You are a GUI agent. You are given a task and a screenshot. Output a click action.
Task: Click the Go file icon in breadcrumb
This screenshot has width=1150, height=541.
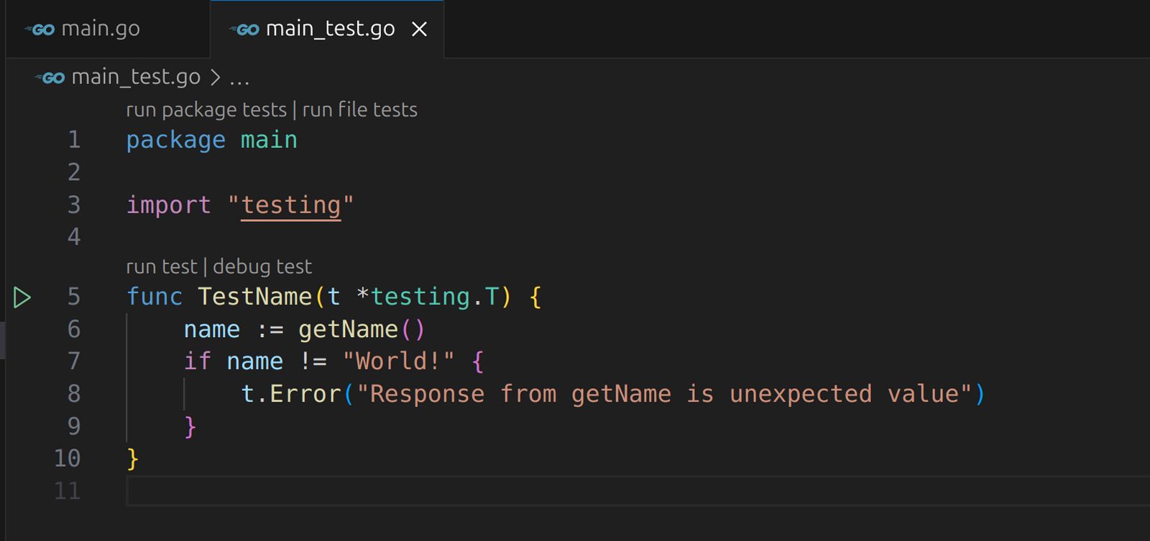coord(50,78)
